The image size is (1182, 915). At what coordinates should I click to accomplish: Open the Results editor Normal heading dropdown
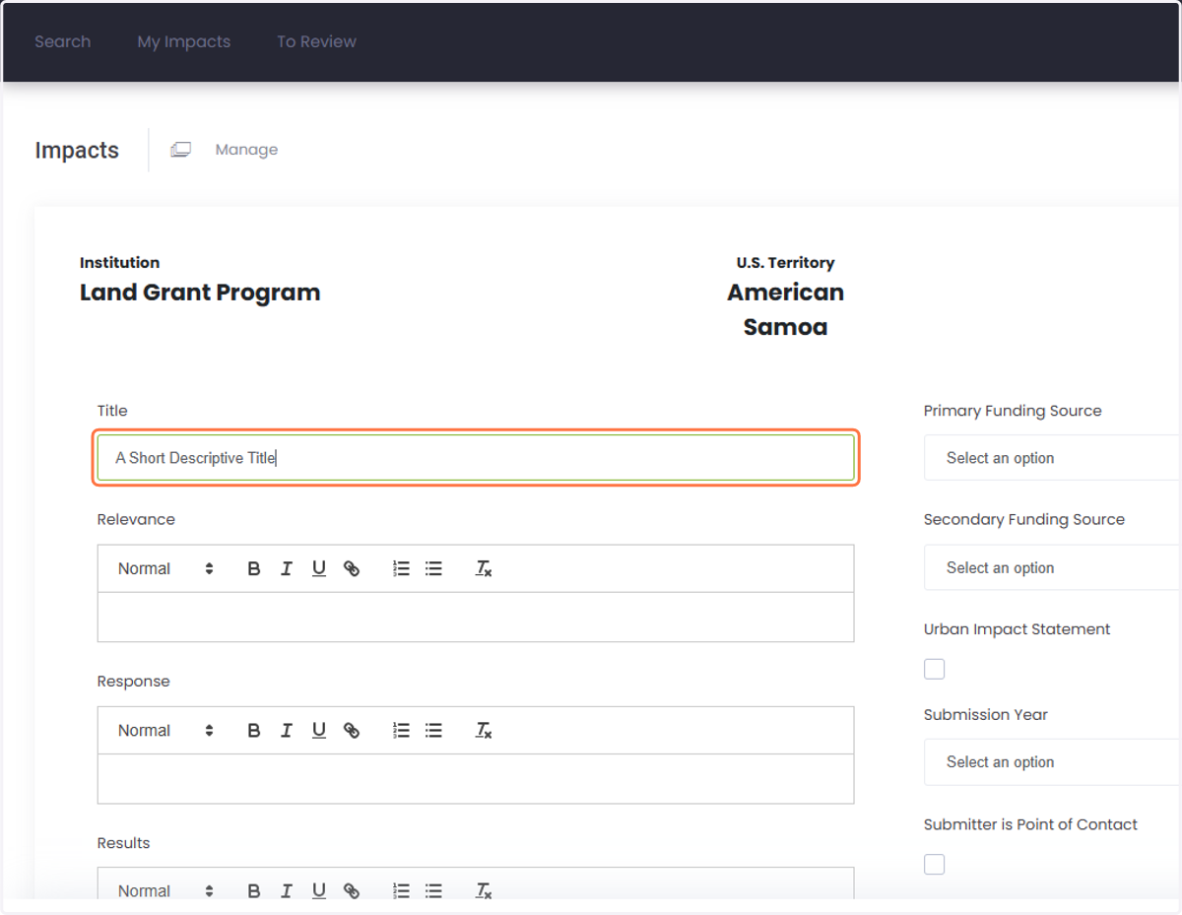point(165,890)
